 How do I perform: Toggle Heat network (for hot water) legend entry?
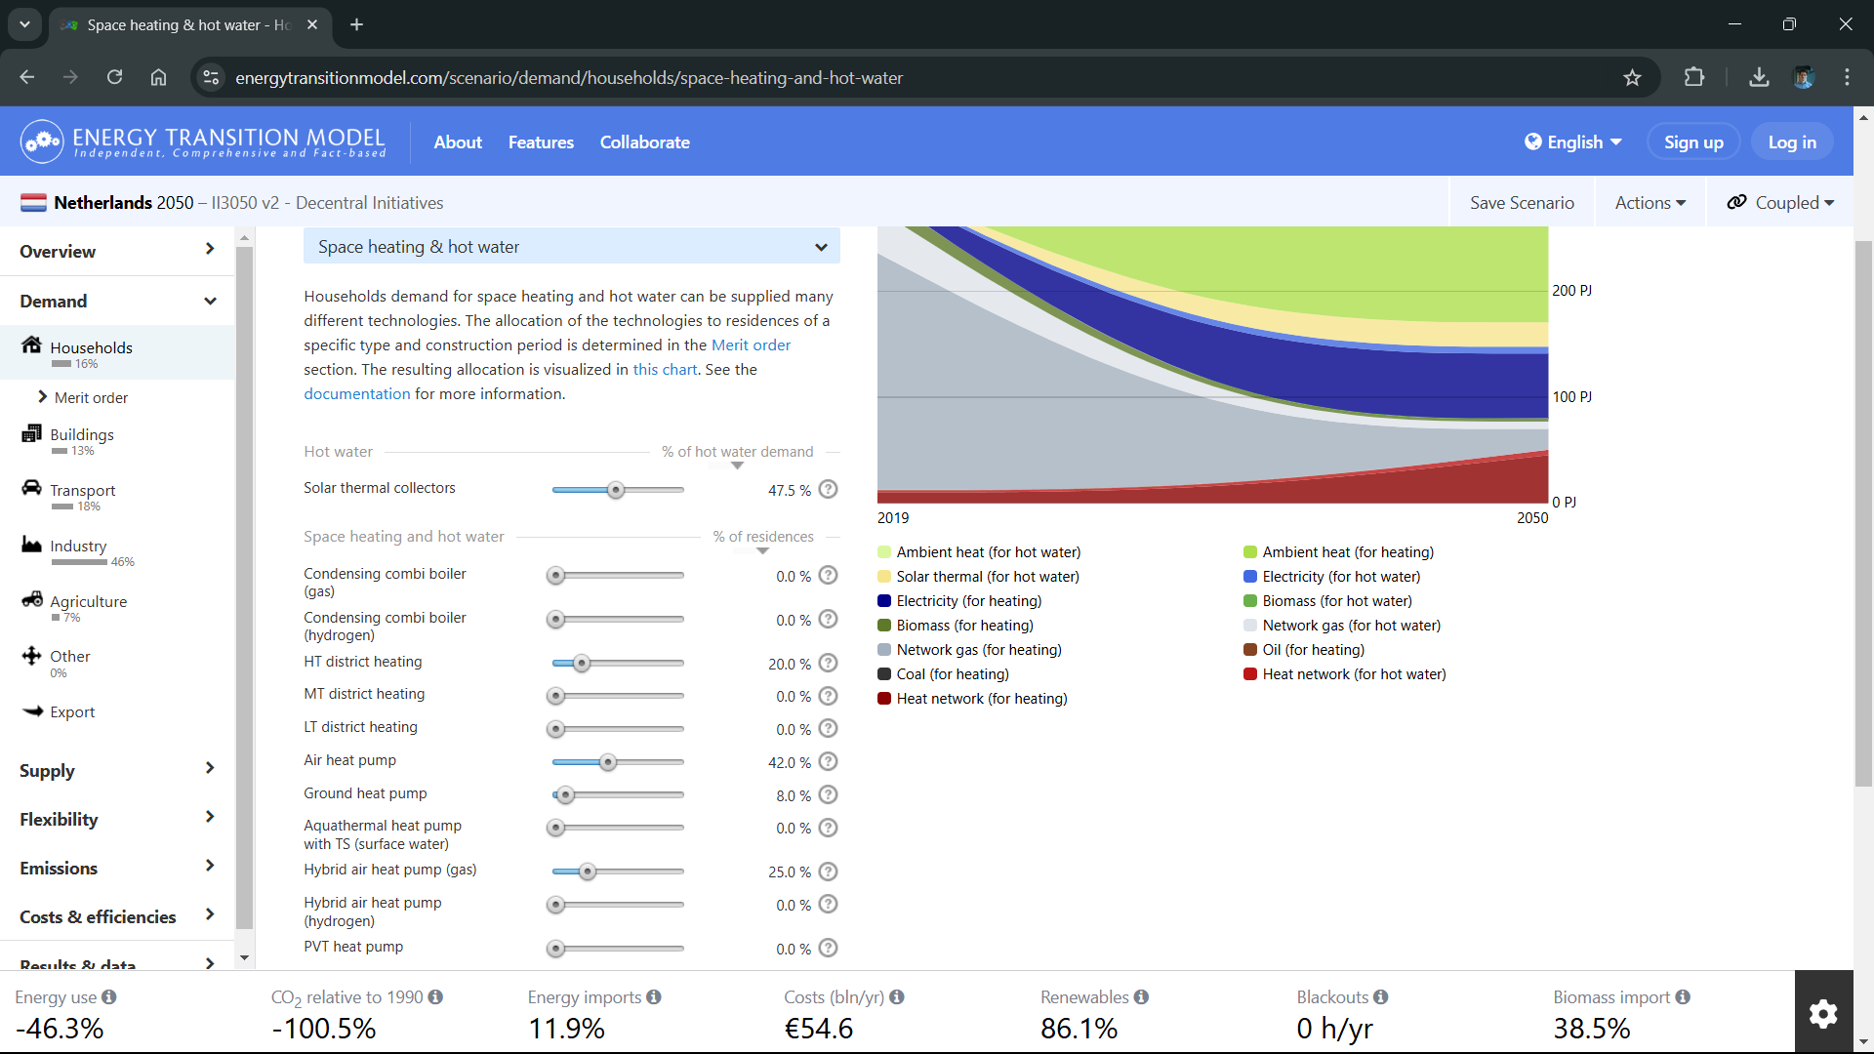coord(1344,674)
